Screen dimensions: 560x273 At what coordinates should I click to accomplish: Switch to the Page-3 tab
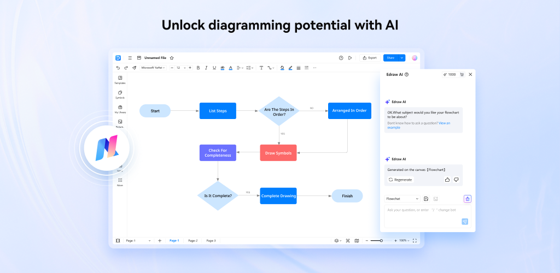pyautogui.click(x=211, y=241)
